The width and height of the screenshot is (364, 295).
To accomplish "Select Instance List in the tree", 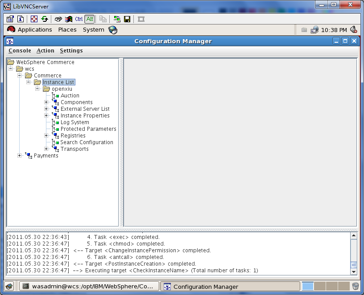I will (x=58, y=82).
